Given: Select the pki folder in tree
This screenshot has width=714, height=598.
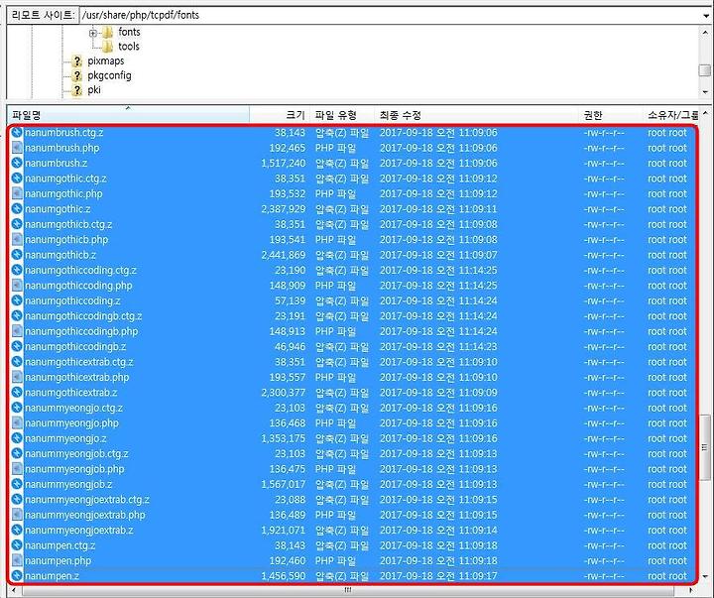Looking at the screenshot, I should [x=94, y=89].
